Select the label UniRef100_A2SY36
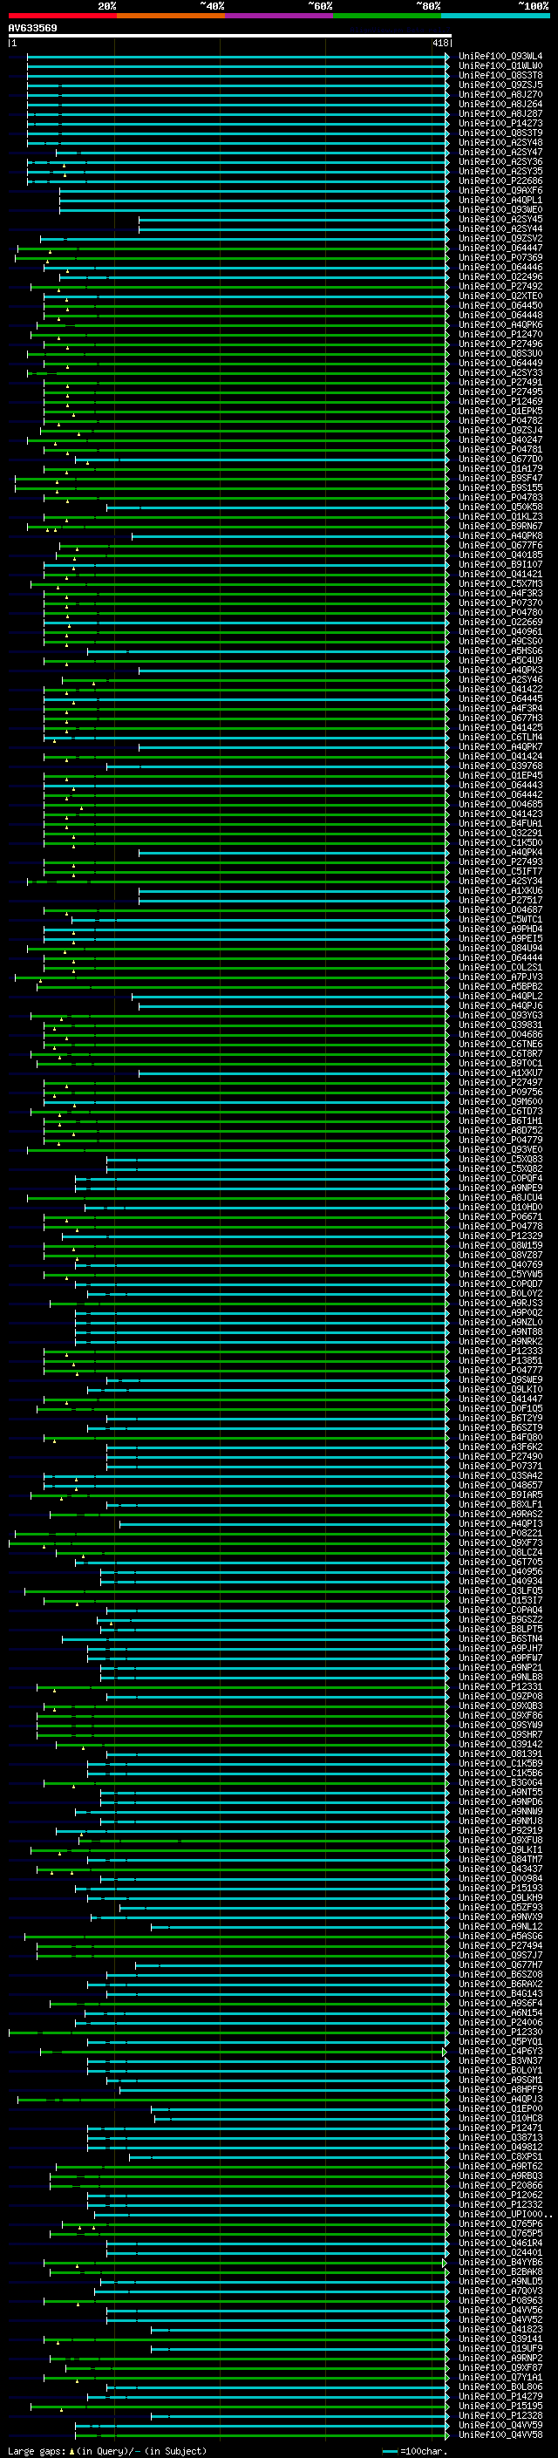The width and height of the screenshot is (558, 2458). [500, 162]
